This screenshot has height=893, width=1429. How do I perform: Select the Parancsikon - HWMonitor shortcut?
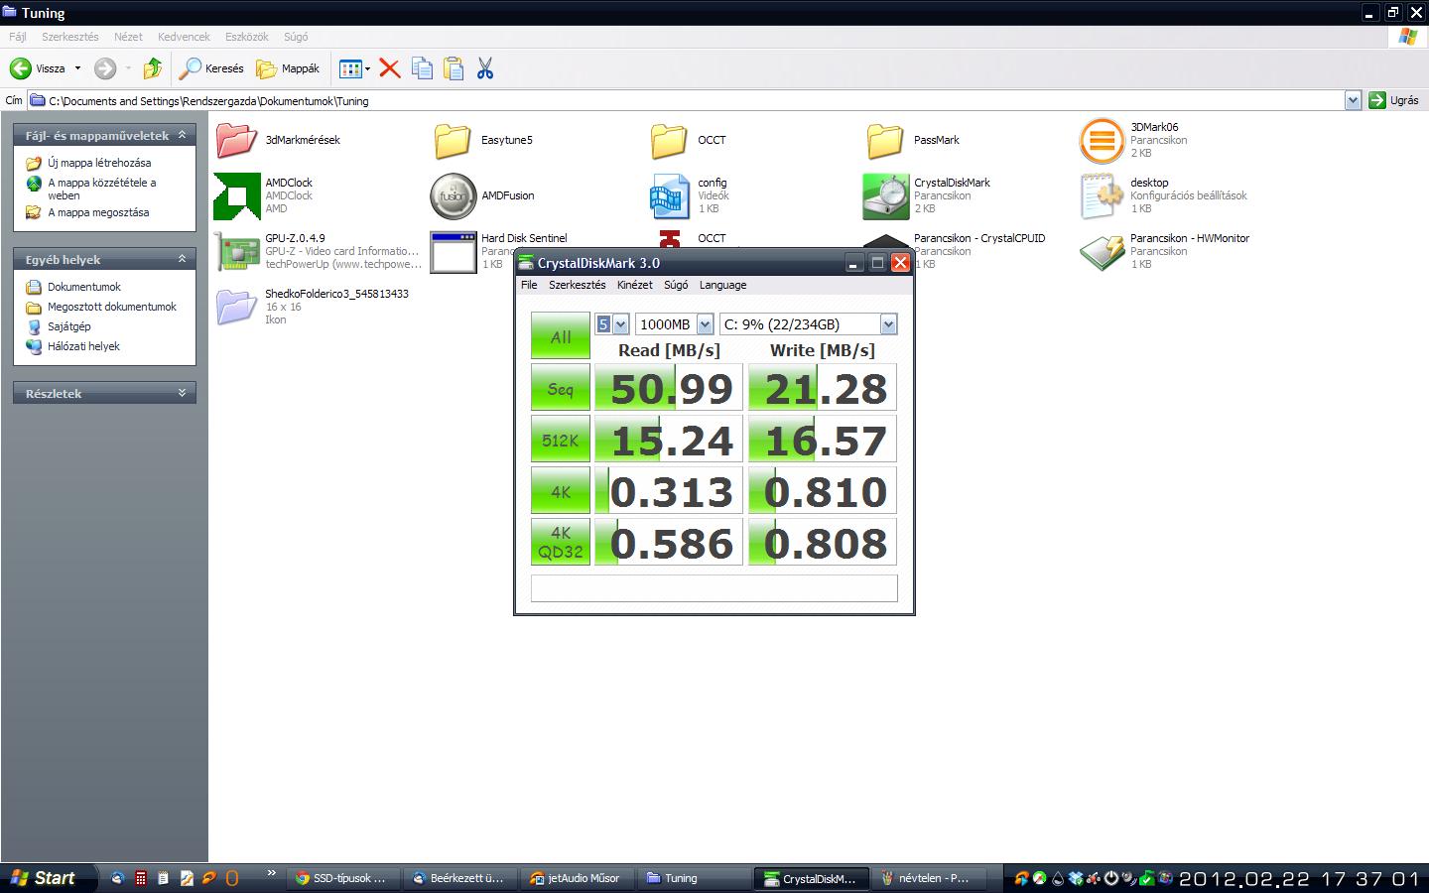coord(1102,251)
